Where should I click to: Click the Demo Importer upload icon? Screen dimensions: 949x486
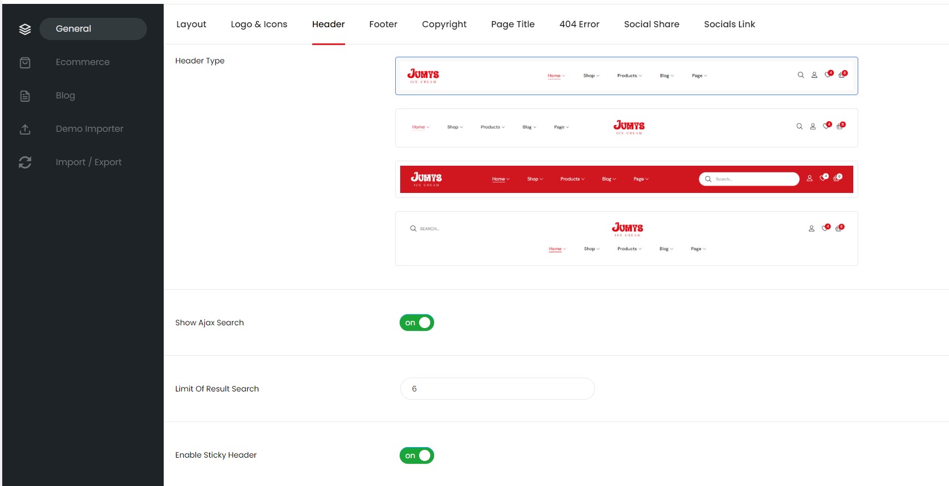25,130
